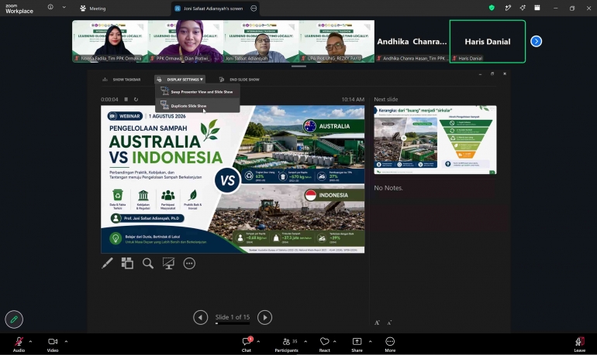
Task: Click the 10:14 AM clock text
Action: 353,100
